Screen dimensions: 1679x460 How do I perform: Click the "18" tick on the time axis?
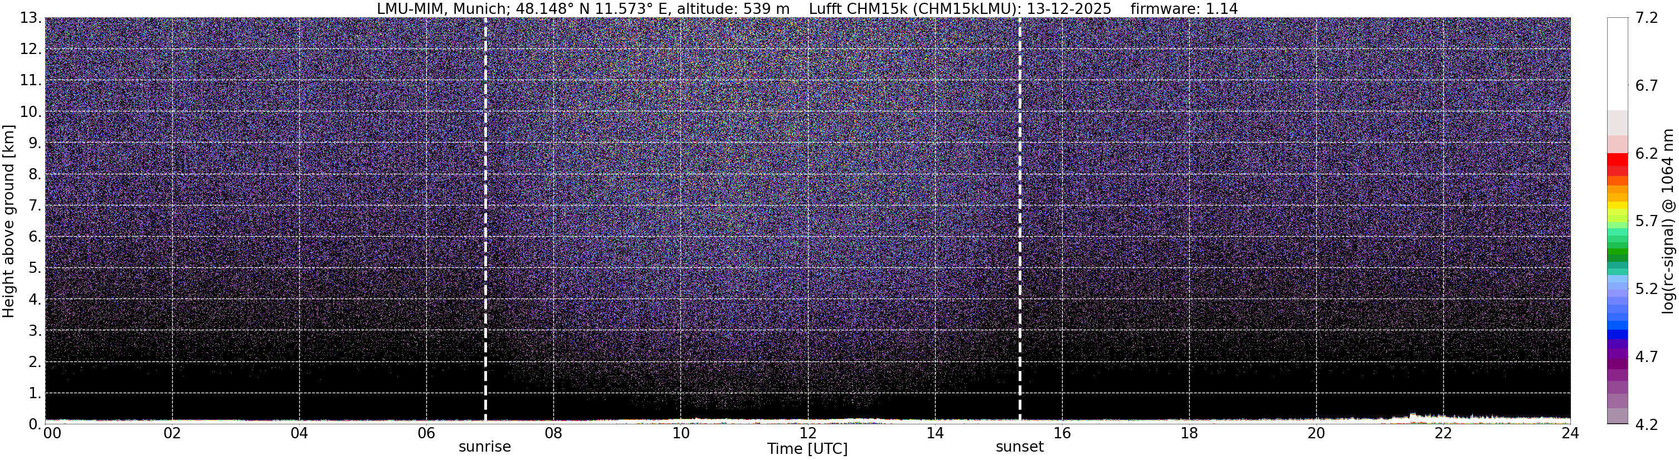coord(1189,433)
